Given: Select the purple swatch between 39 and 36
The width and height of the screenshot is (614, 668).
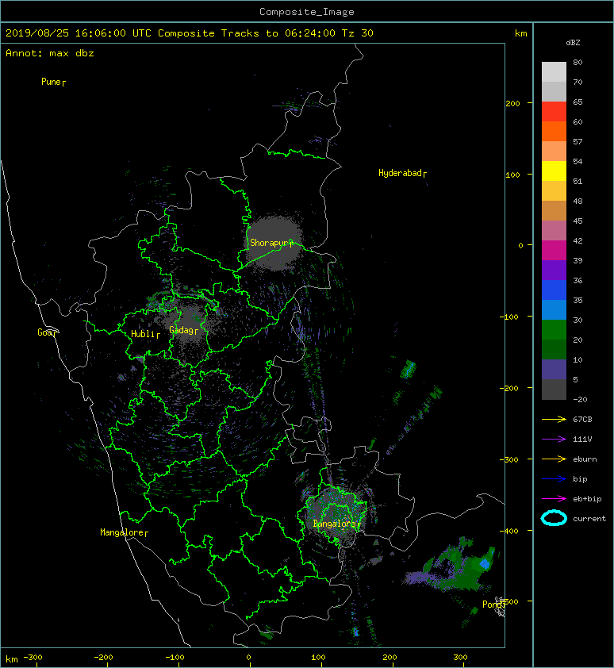Looking at the screenshot, I should [554, 270].
